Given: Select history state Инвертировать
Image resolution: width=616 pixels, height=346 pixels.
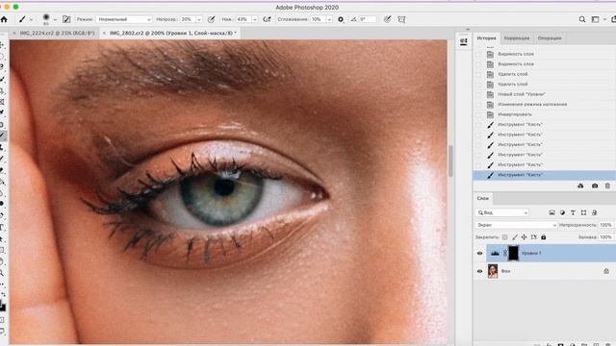Looking at the screenshot, I should [x=545, y=114].
